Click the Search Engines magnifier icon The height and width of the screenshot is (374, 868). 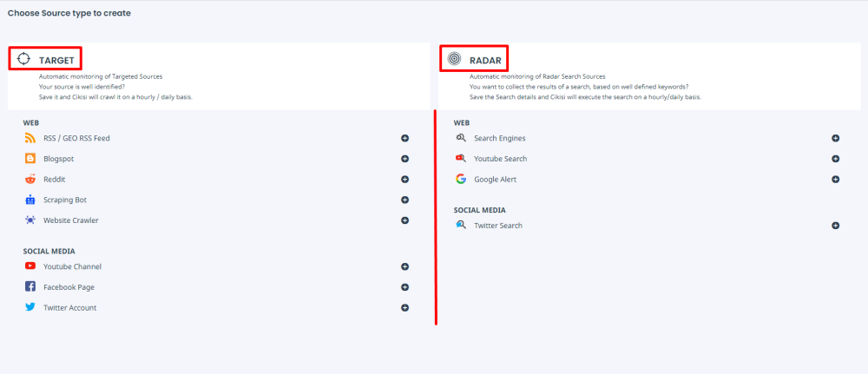(x=461, y=138)
